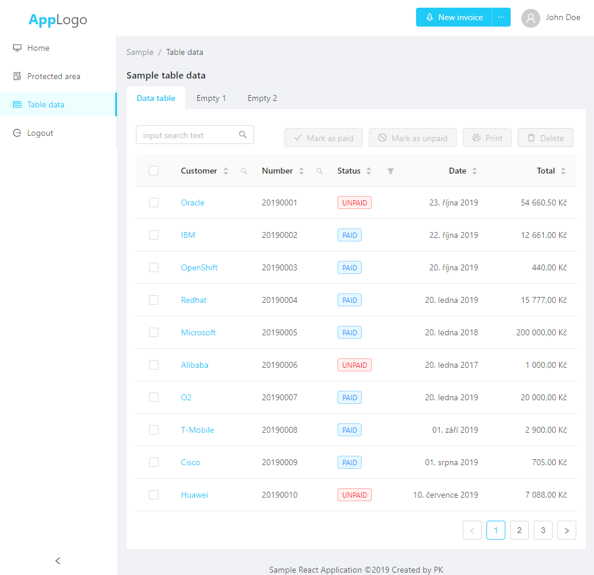Check the Oracle row checkbox
594x575 pixels.
[x=154, y=202]
